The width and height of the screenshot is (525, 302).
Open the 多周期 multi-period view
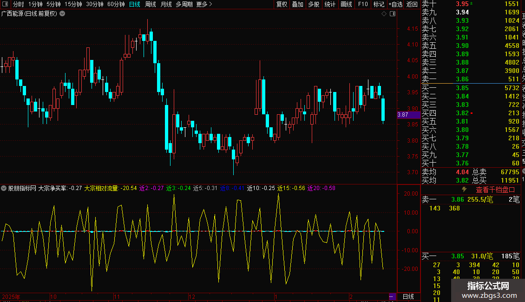[184, 4]
